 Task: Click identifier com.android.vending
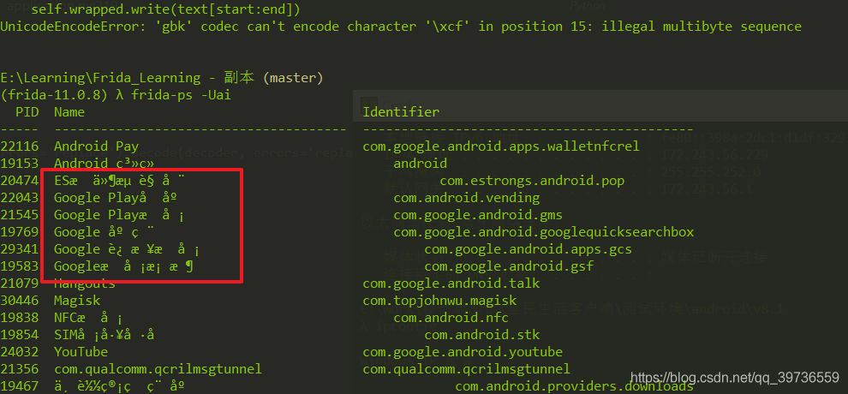tap(466, 198)
